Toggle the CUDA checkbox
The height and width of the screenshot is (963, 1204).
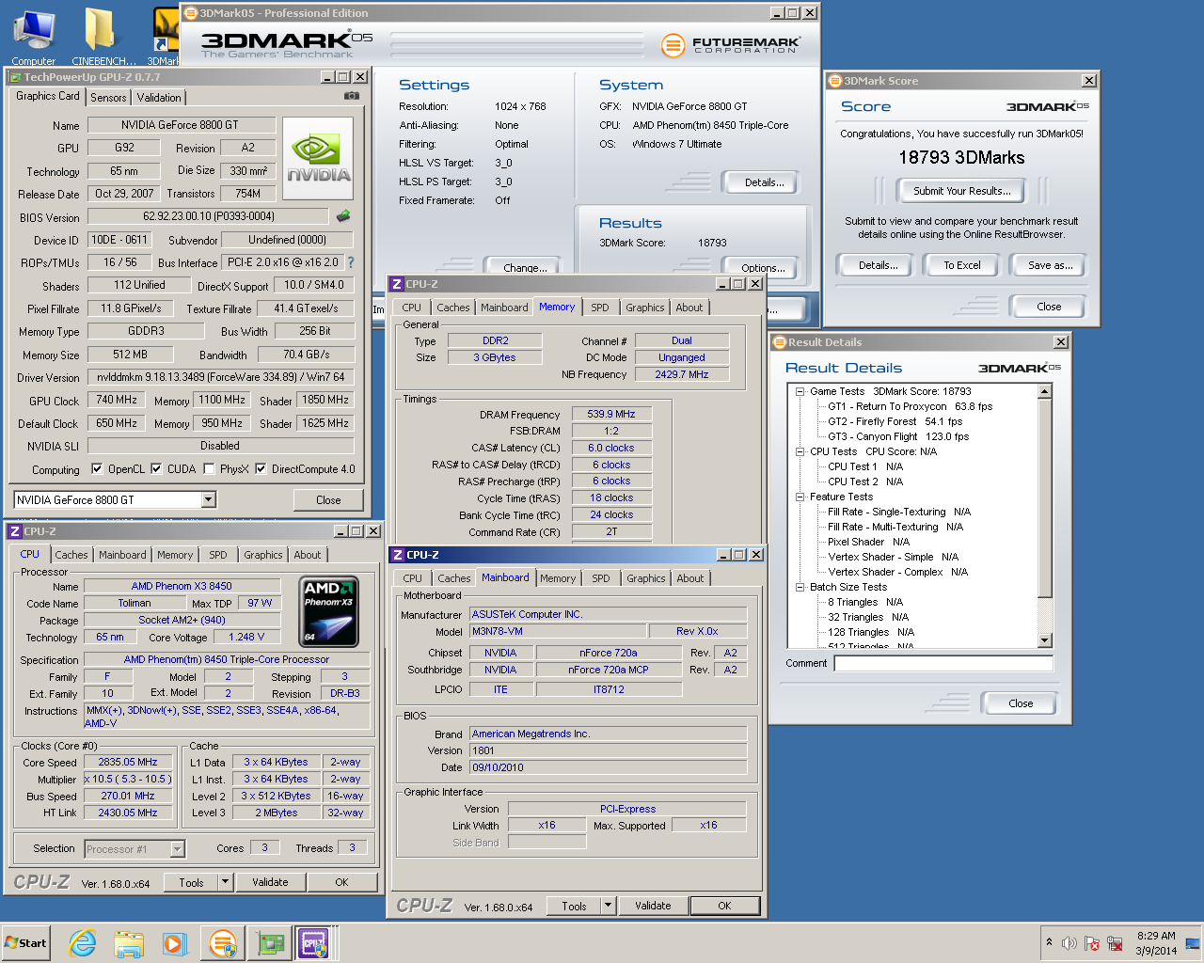[156, 468]
